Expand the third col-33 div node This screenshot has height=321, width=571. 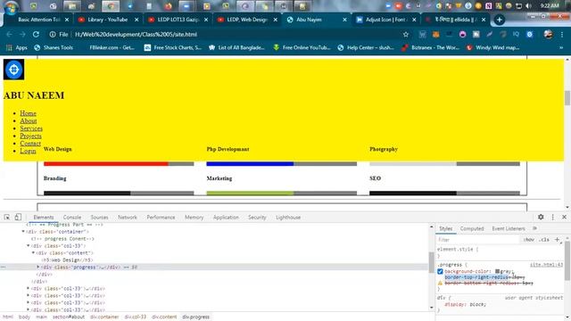[x=29, y=295]
